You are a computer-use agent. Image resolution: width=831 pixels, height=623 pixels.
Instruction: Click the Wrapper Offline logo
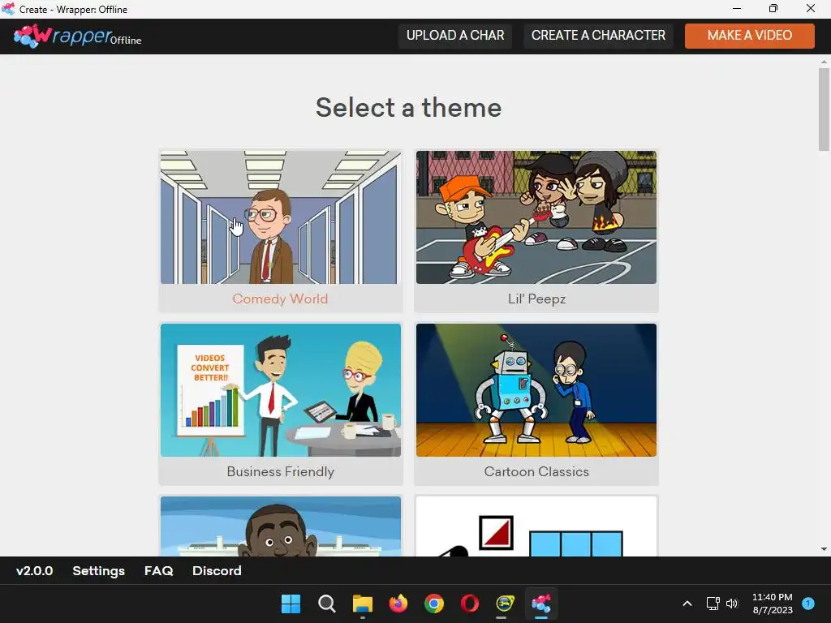click(x=77, y=36)
